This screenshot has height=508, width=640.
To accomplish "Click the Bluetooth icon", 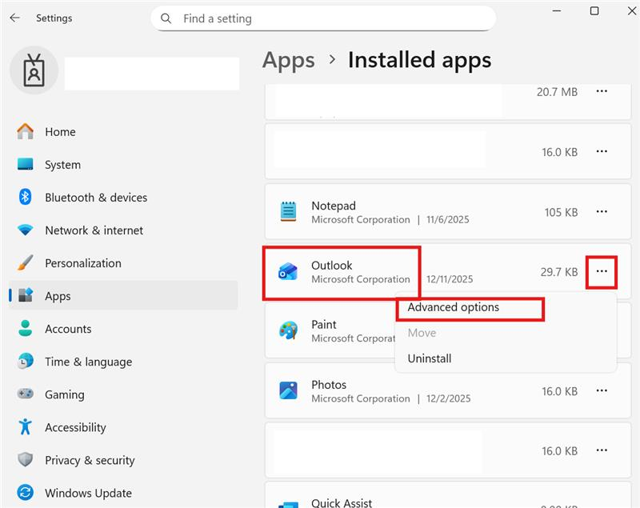I will click(26, 197).
